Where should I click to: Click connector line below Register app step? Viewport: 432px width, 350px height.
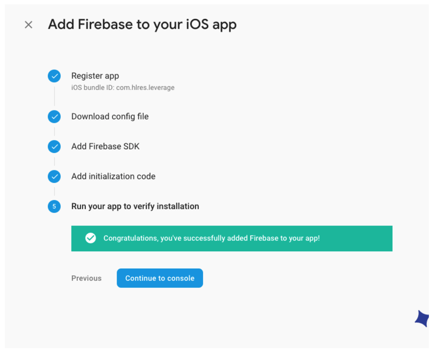click(54, 96)
